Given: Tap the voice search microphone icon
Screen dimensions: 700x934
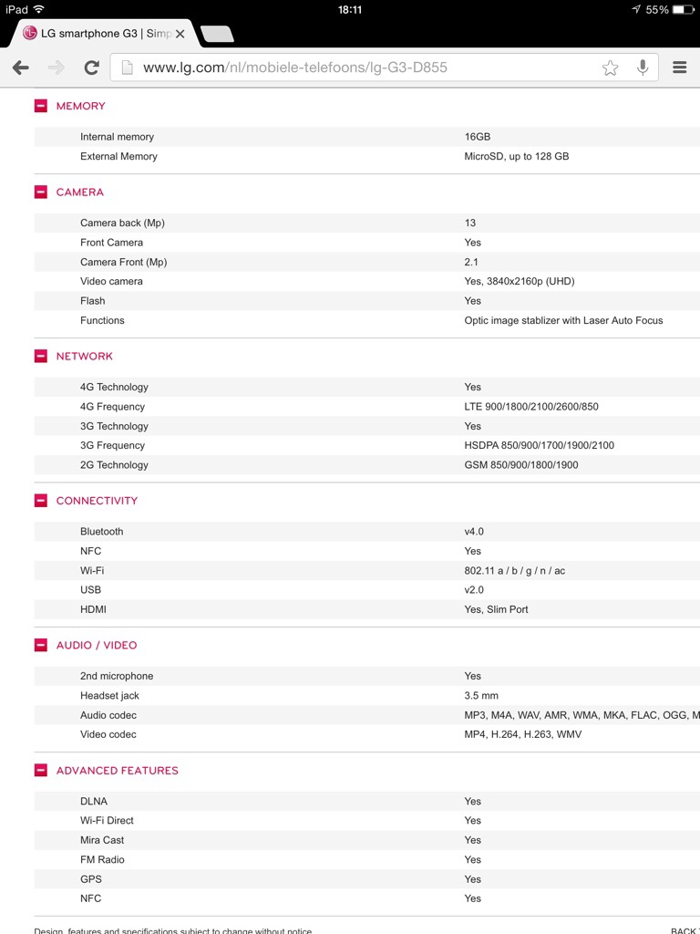Looking at the screenshot, I should (643, 67).
